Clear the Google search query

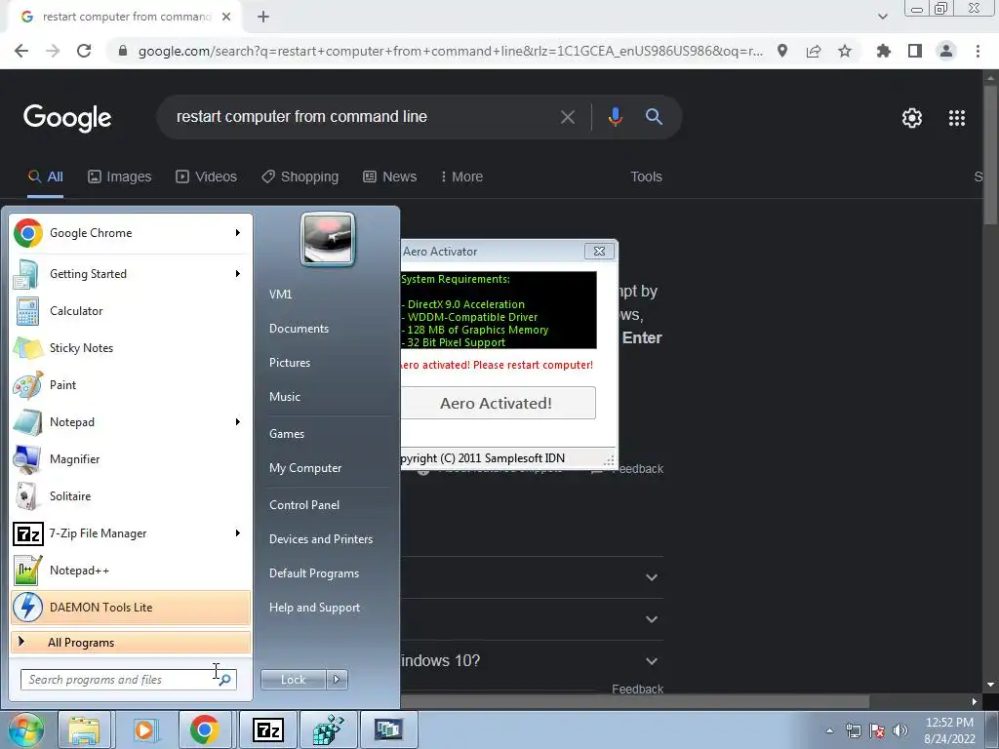(x=567, y=117)
